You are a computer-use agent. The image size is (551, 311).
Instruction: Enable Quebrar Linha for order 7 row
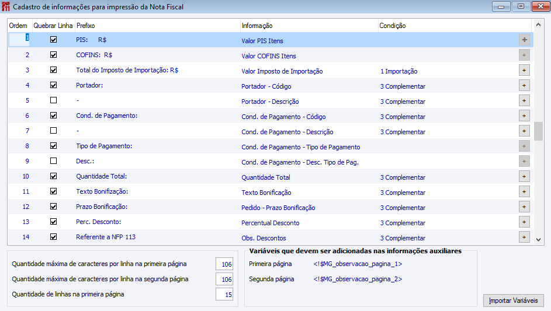click(53, 131)
